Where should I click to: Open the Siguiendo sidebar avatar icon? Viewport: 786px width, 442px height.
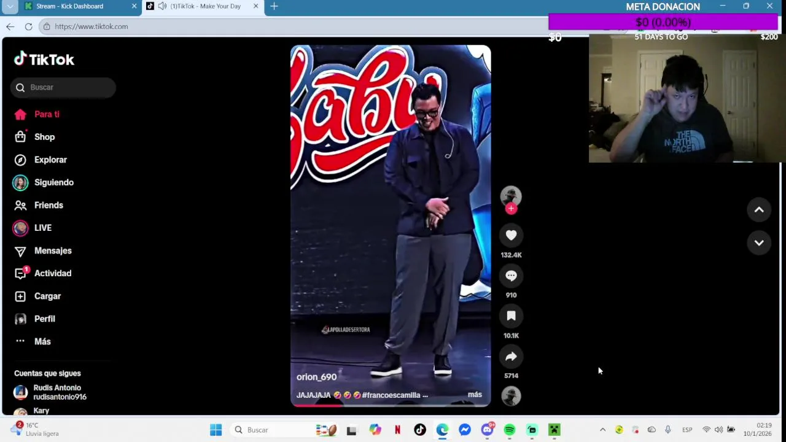[20, 182]
